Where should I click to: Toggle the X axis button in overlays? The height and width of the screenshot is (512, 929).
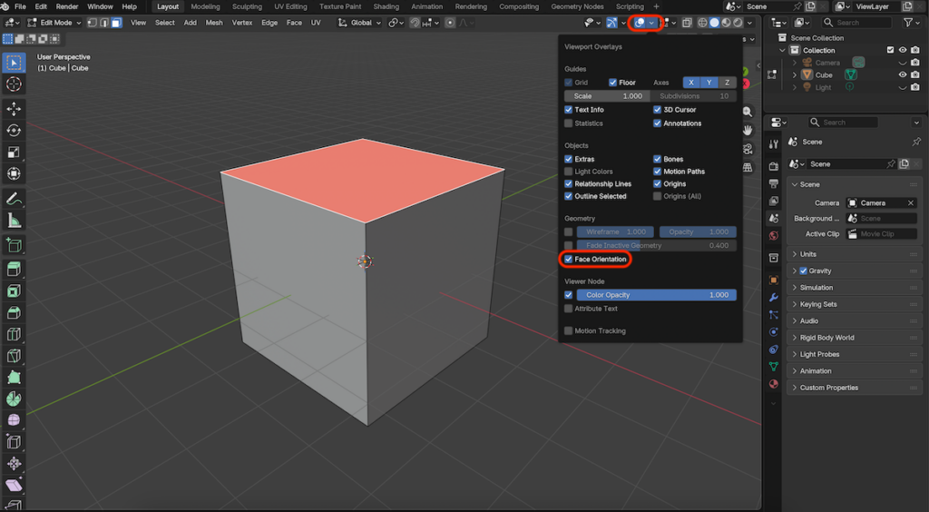click(690, 83)
